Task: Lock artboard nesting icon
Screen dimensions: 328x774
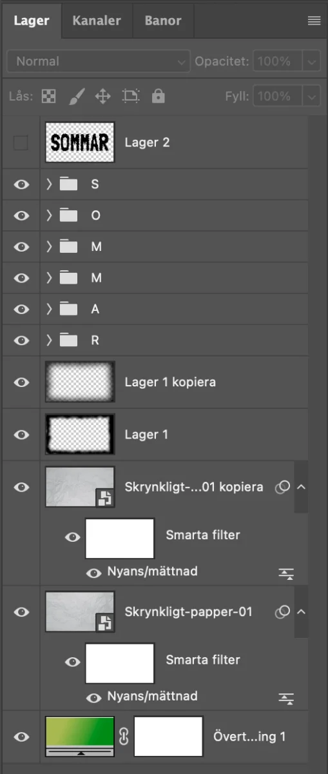Action: click(131, 97)
